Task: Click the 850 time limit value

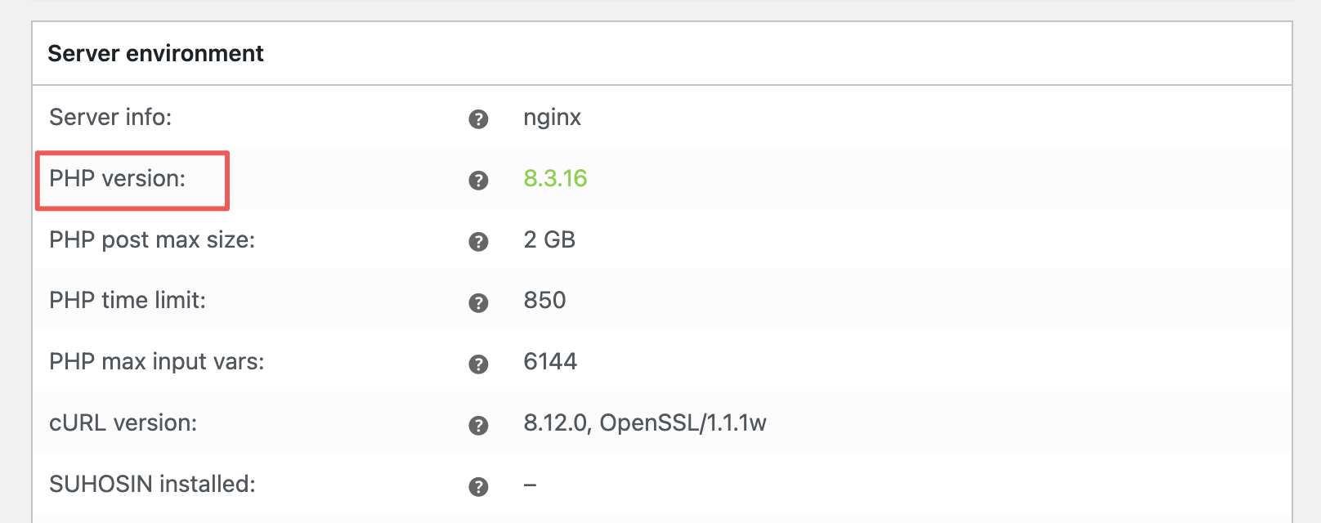Action: point(544,301)
